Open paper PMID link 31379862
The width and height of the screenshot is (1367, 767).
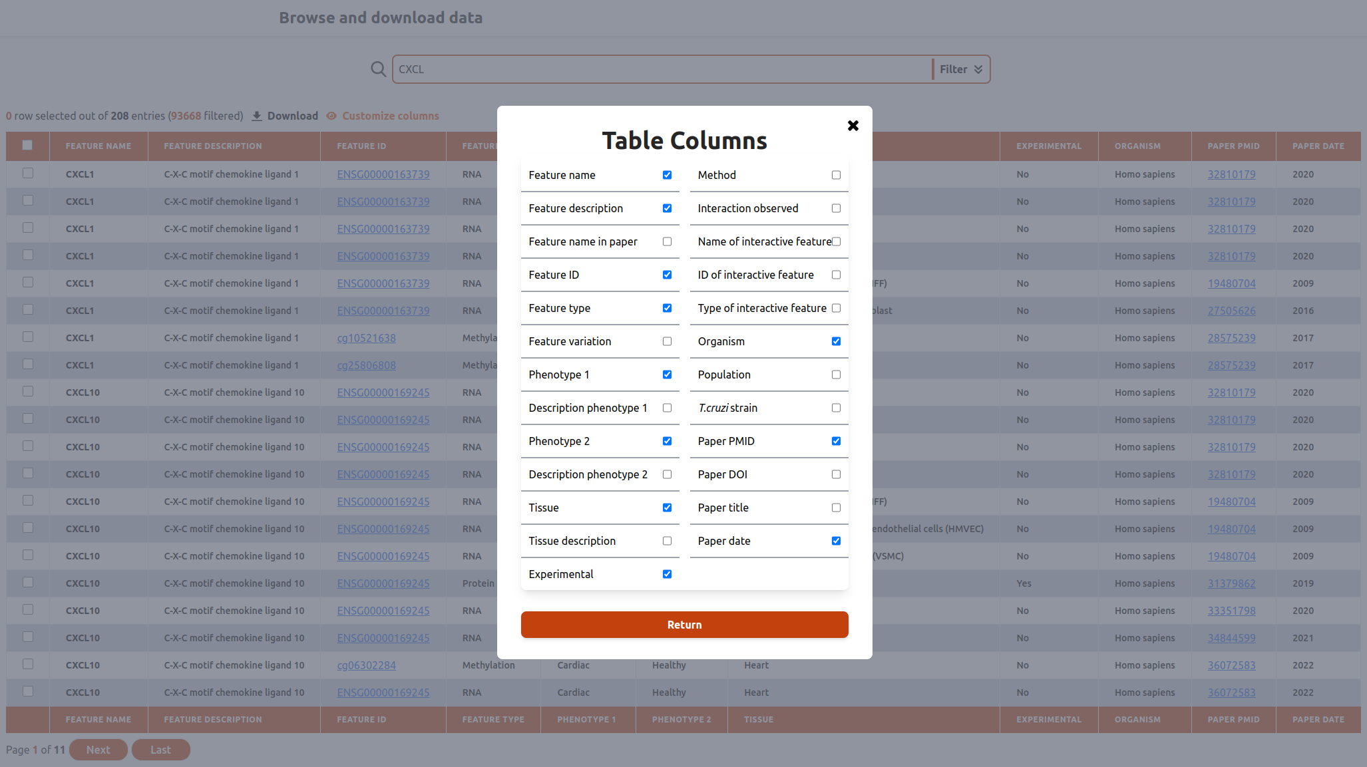(1231, 583)
